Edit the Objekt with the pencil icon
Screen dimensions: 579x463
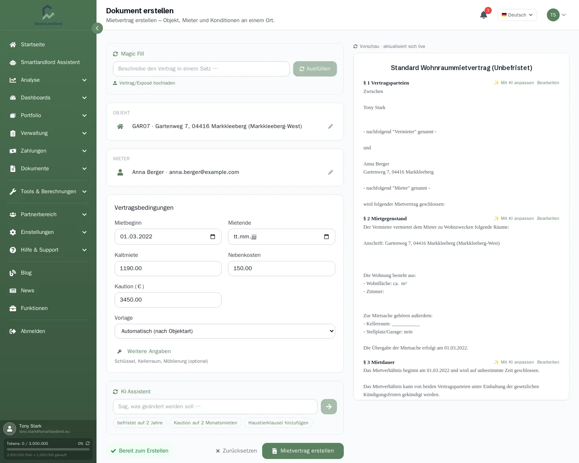(x=331, y=126)
